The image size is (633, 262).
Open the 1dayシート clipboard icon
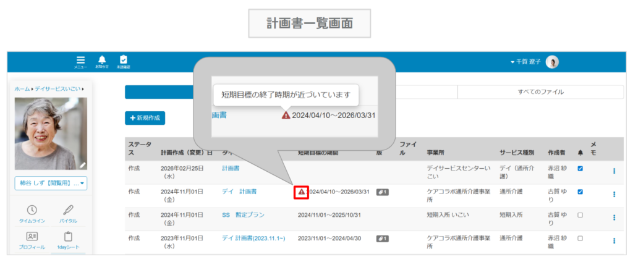click(69, 239)
